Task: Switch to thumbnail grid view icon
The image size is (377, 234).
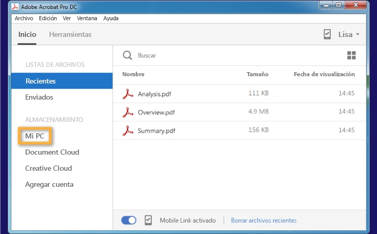Action: [x=352, y=56]
